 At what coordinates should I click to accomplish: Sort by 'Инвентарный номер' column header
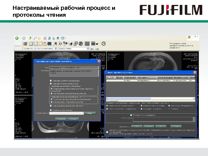coord(130,77)
